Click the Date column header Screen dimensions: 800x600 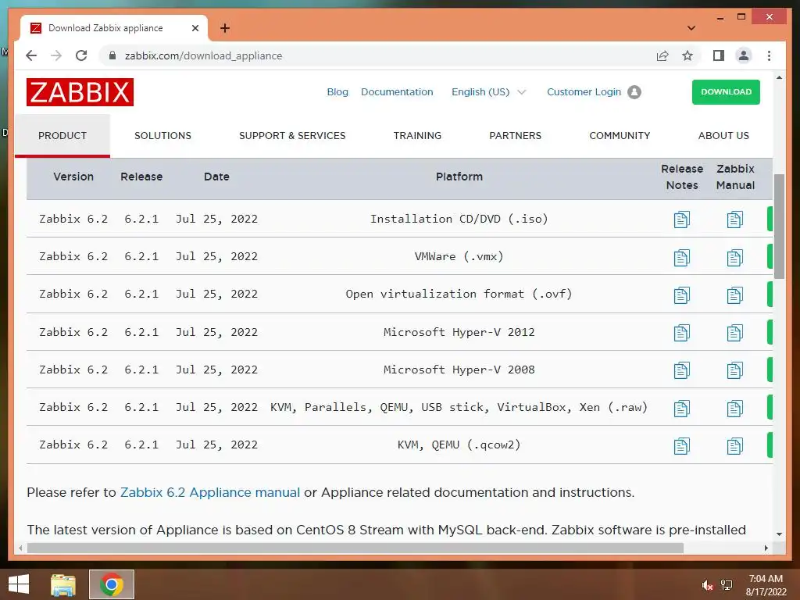pyautogui.click(x=216, y=177)
